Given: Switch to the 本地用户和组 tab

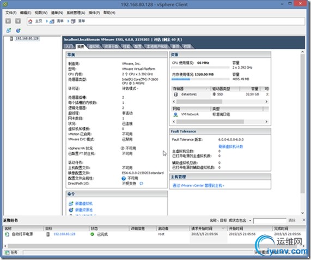Looking at the screenshot, I should 157,46.
